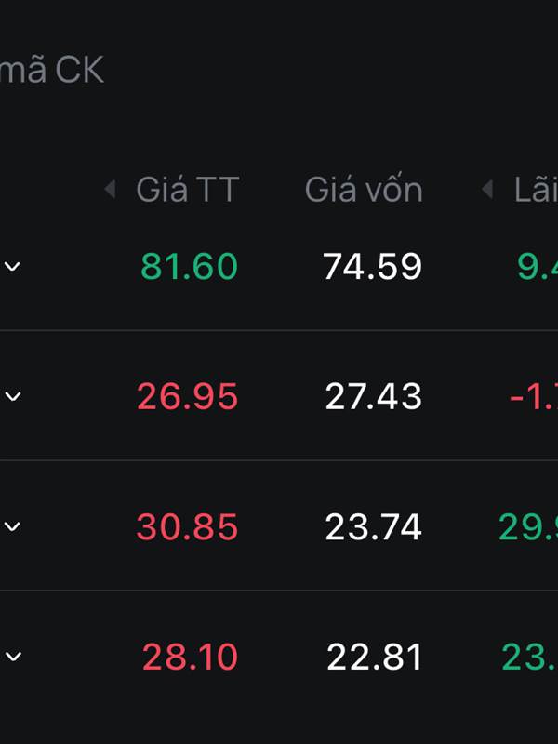Select cost price 27.43

click(374, 397)
